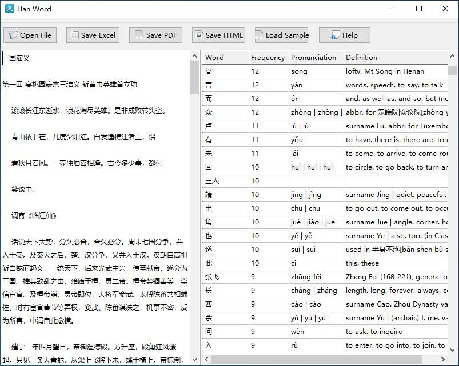Click the Han Word app logo
459x366 pixels.
tap(9, 9)
